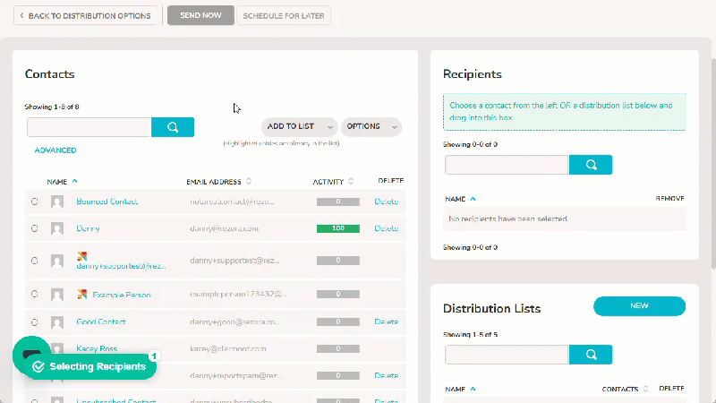The width and height of the screenshot is (716, 403).
Task: Click the Recipients search magnifier button
Action: (591, 165)
